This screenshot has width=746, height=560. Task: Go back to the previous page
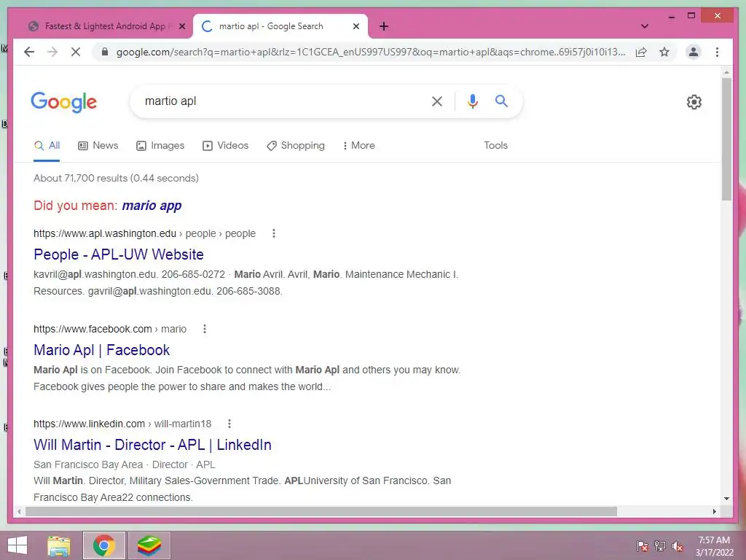coord(29,52)
